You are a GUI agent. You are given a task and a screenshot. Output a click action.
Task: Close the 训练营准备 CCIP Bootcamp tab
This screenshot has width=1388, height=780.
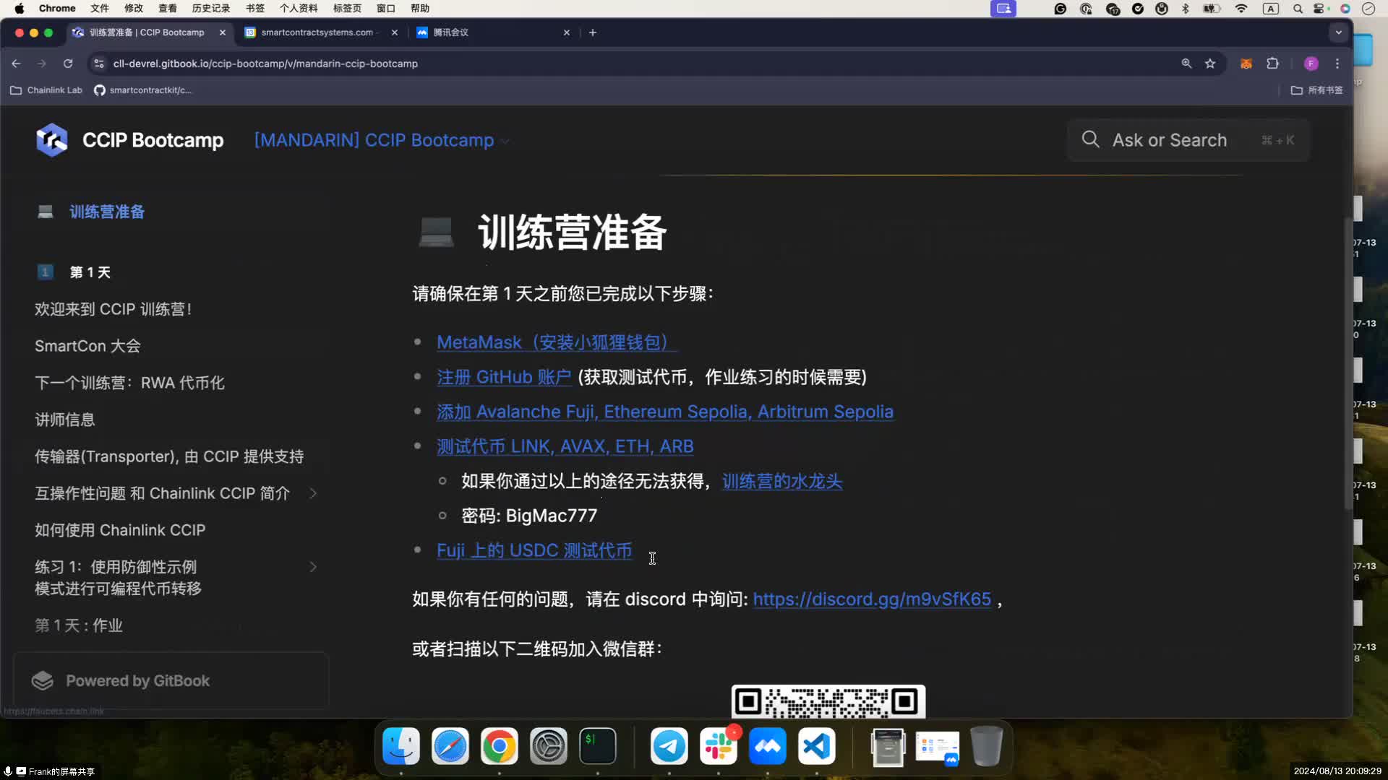pos(223,32)
